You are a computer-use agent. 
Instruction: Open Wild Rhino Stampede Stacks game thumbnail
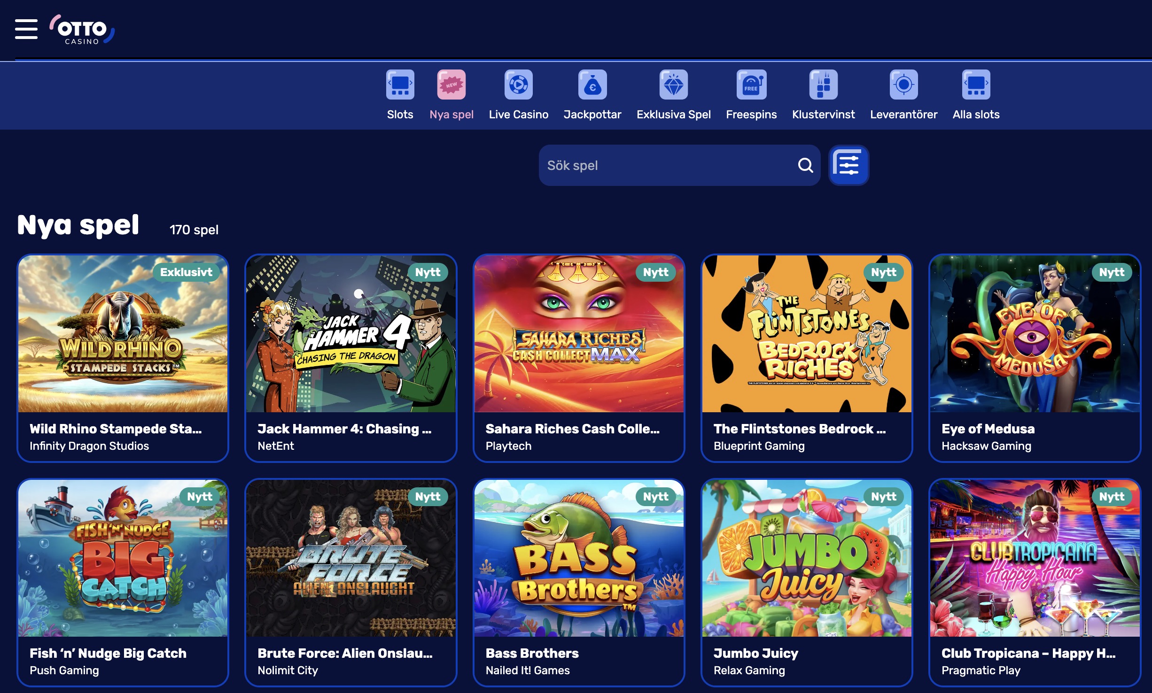click(x=123, y=334)
